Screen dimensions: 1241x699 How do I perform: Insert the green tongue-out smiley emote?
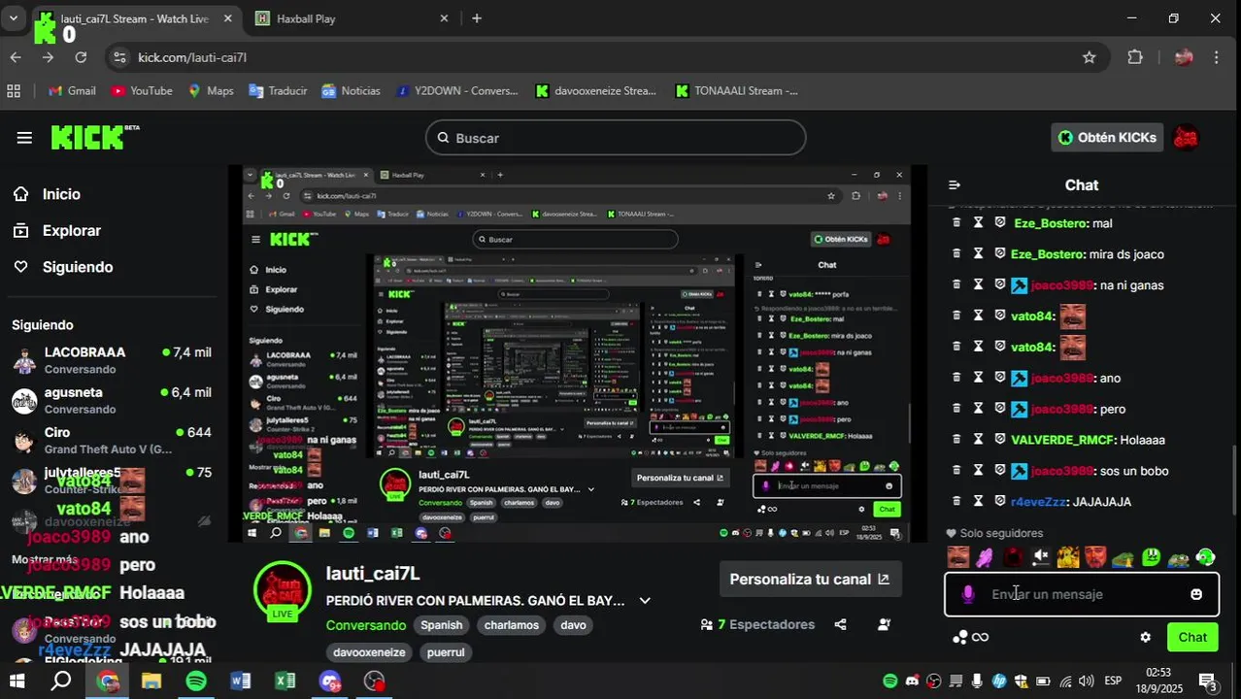(x=1151, y=557)
